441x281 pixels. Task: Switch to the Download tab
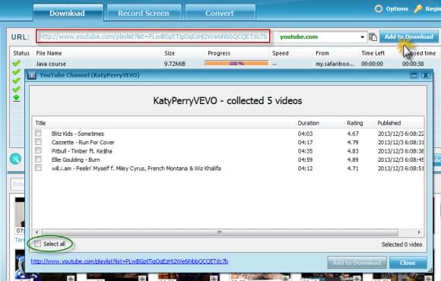pyautogui.click(x=68, y=13)
